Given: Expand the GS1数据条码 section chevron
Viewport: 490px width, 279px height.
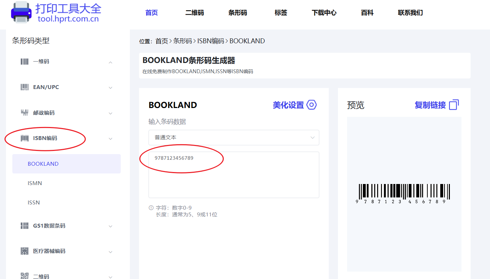Looking at the screenshot, I should click(111, 226).
